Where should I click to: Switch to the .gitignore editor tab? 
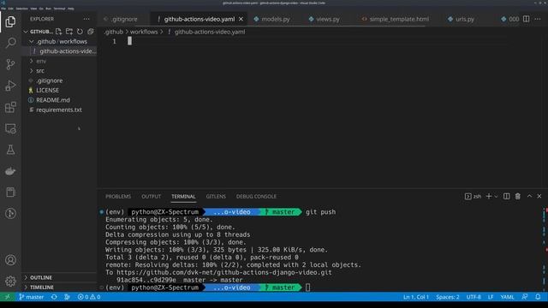[124, 19]
